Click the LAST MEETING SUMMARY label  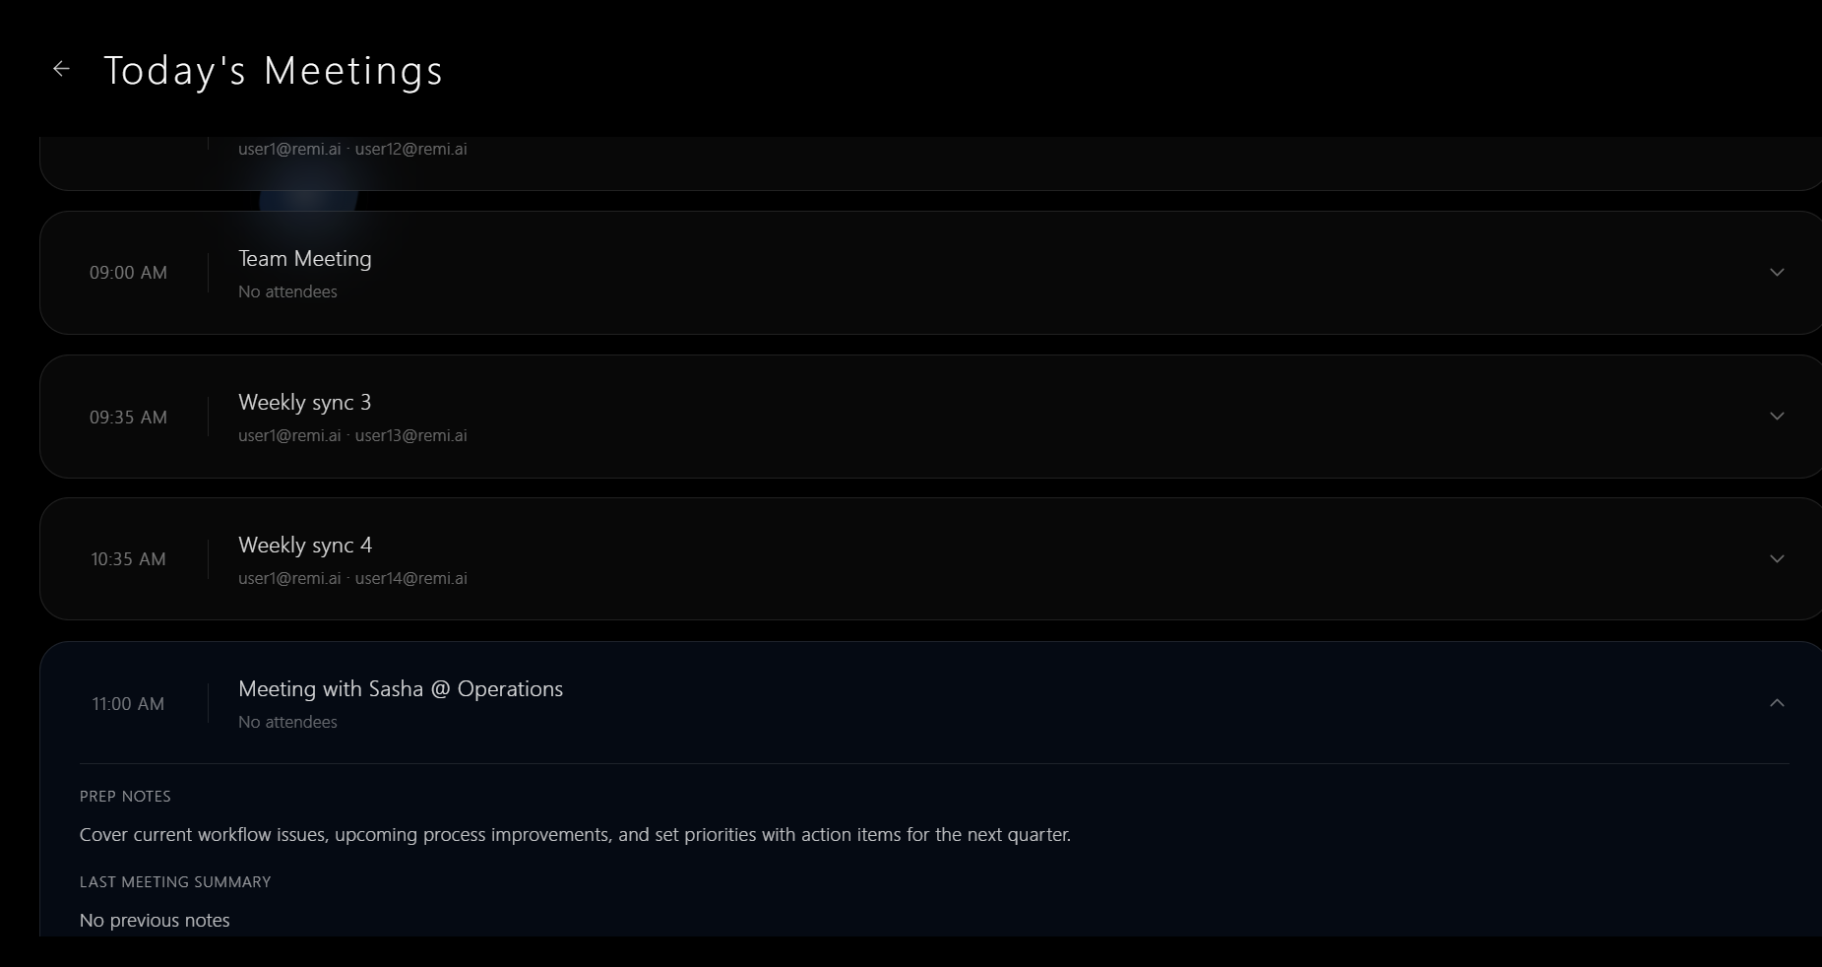point(175,882)
